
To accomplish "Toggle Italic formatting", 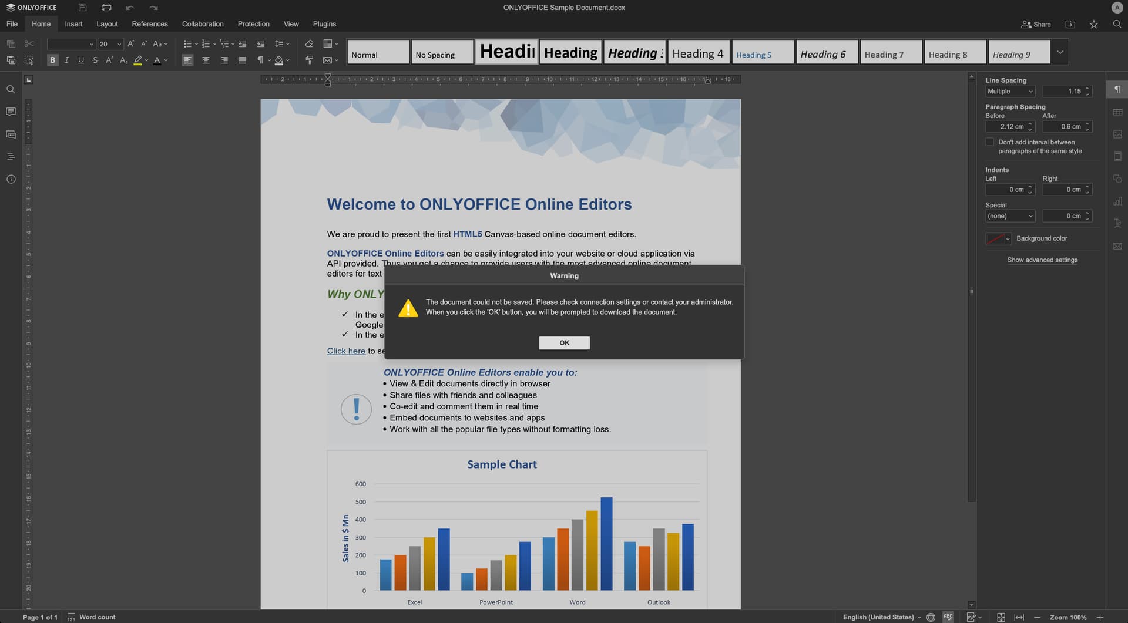I will tap(67, 60).
